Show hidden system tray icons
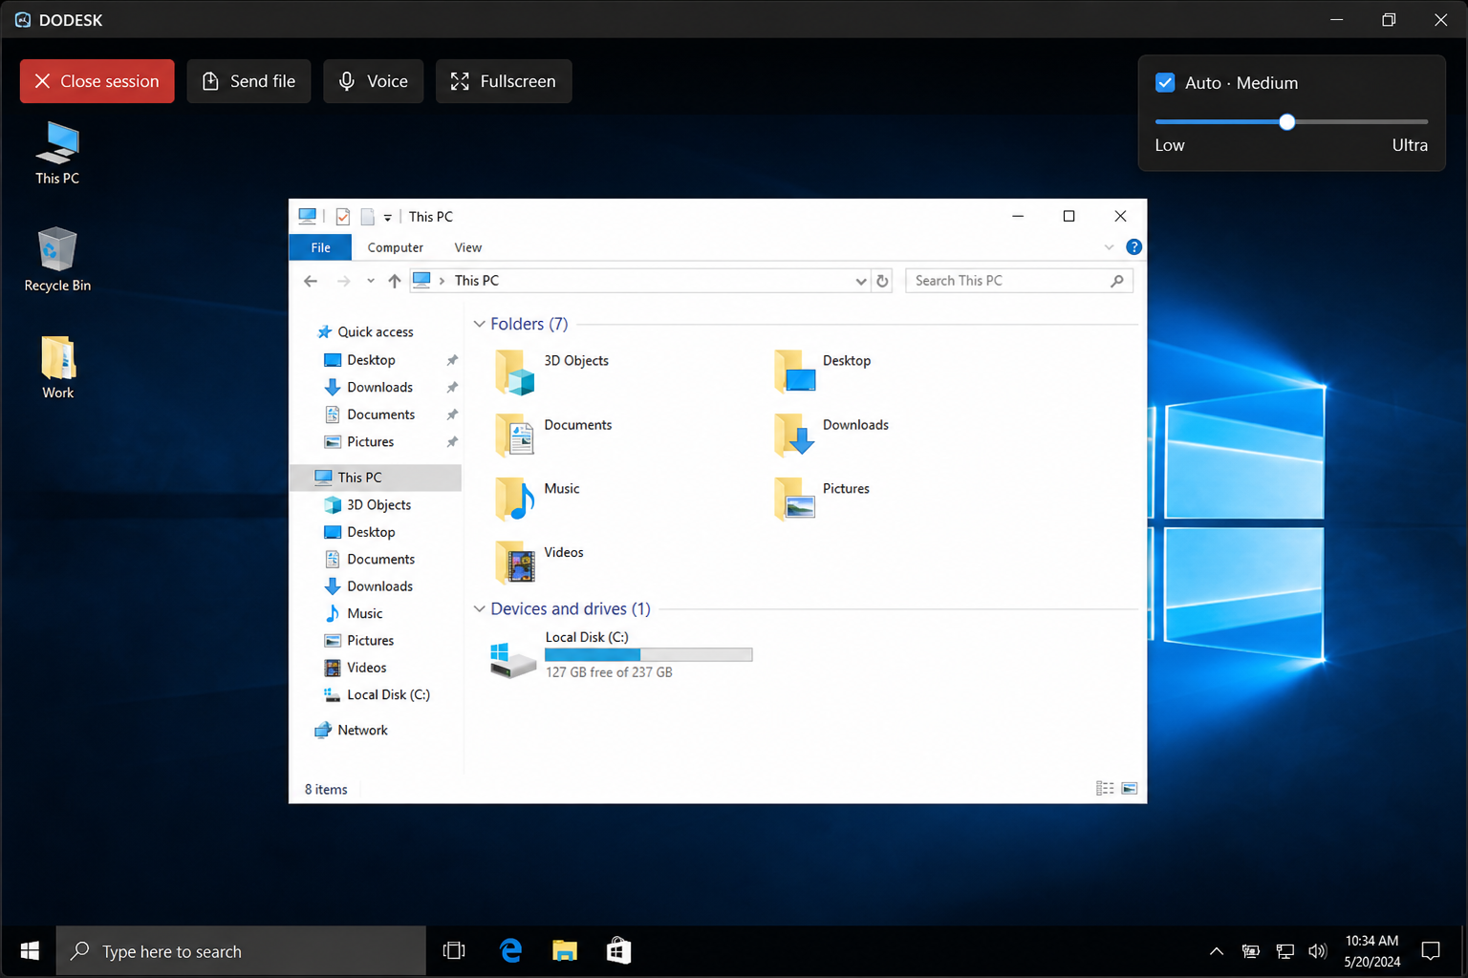 (x=1216, y=951)
